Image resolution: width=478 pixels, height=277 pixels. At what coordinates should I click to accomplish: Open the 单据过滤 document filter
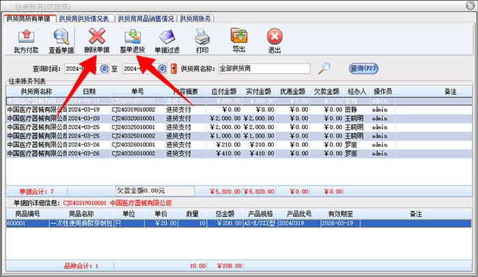point(167,40)
